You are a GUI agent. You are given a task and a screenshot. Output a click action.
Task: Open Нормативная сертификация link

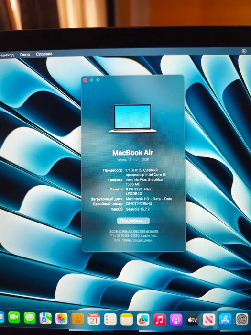(x=133, y=231)
